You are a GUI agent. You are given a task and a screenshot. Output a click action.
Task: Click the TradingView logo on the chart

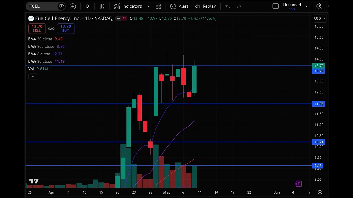[x=34, y=181]
